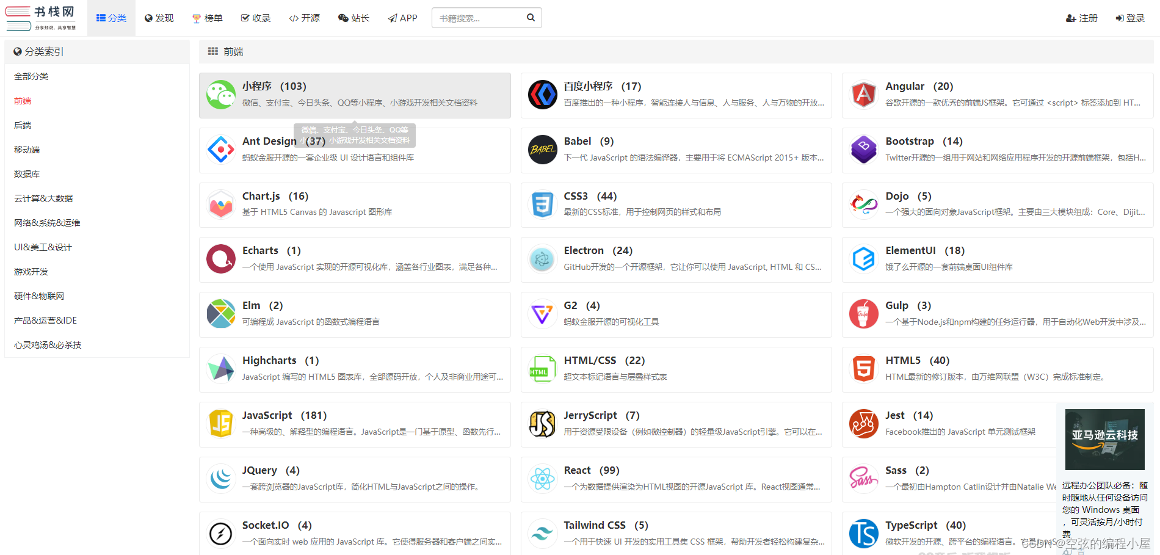The height and width of the screenshot is (555, 1160).
Task: Open the ElementUI logo icon
Action: pos(864,259)
